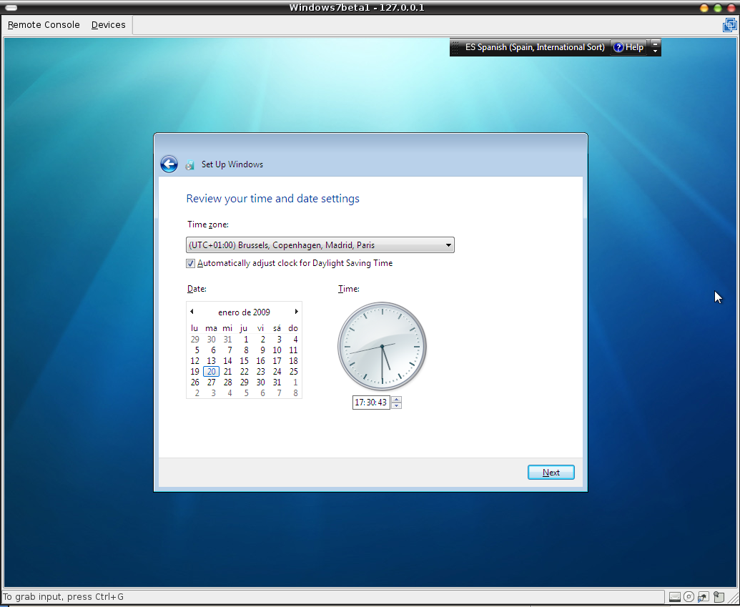Image resolution: width=740 pixels, height=607 pixels.
Task: Select day 26 in the calendar
Action: click(x=195, y=383)
